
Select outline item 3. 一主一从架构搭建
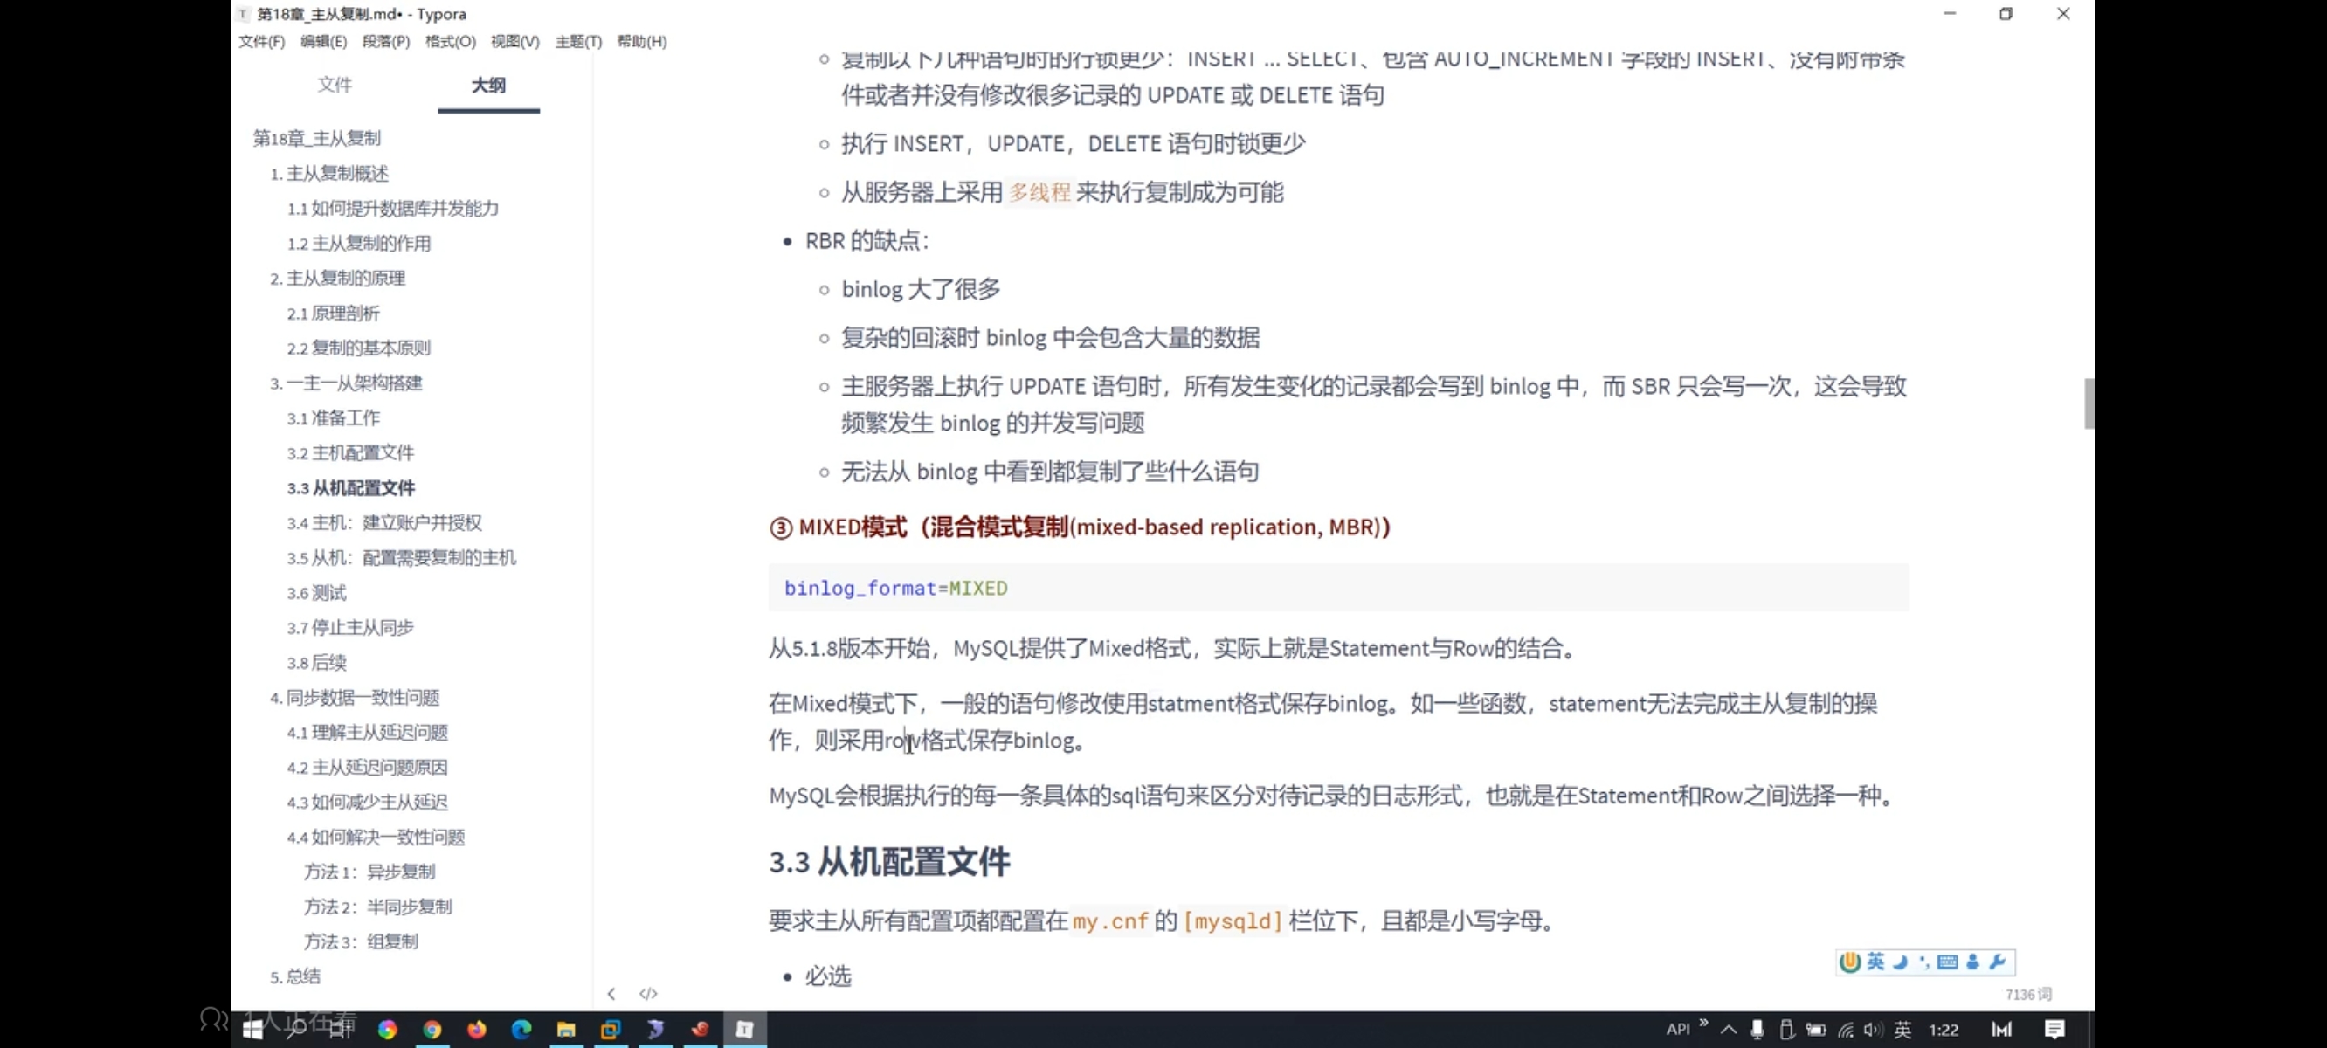pos(346,383)
